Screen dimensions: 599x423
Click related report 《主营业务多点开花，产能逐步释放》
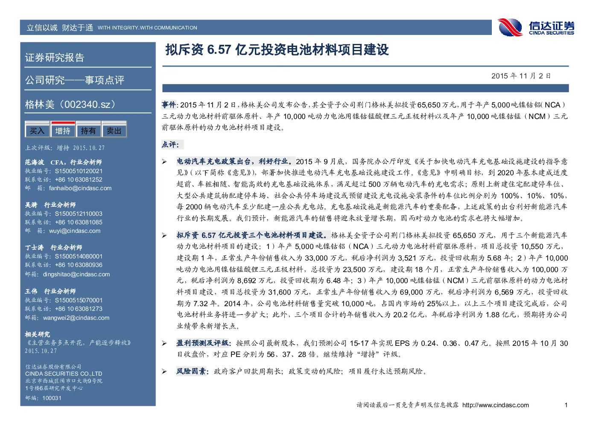[78, 342]
